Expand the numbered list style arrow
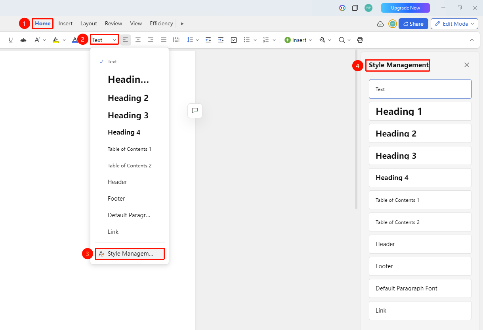Screen dimensions: 483x330 point(274,40)
